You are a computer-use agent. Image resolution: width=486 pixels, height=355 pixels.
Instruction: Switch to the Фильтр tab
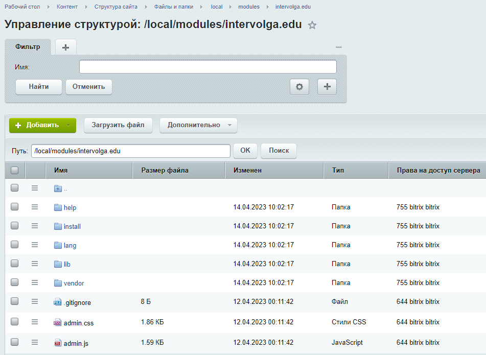(x=28, y=46)
